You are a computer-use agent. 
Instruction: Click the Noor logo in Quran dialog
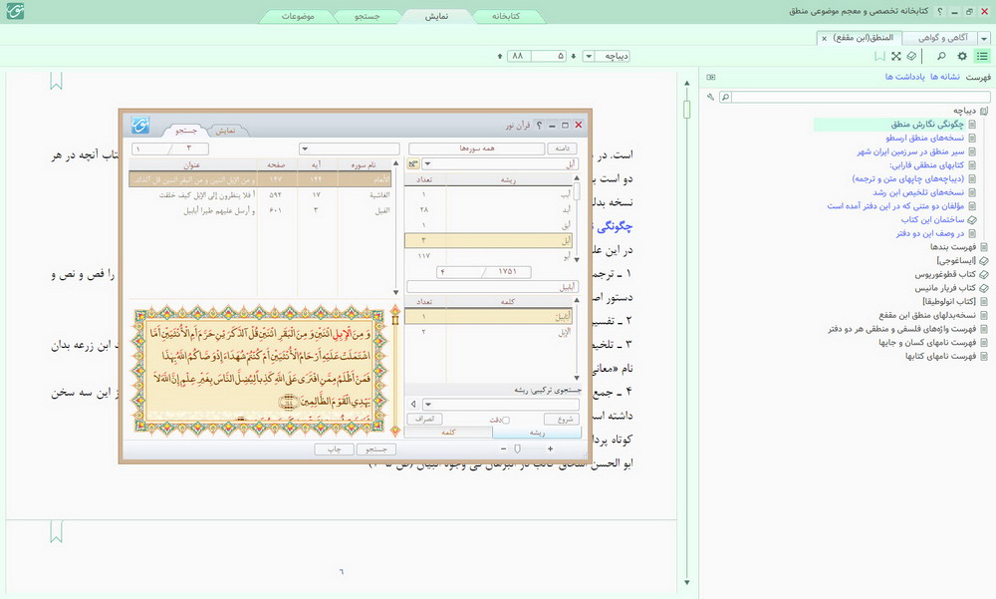(x=140, y=125)
